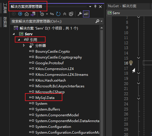Select the MySql.Data reference
Screen dimensions: 152x136
[x=45, y=98]
